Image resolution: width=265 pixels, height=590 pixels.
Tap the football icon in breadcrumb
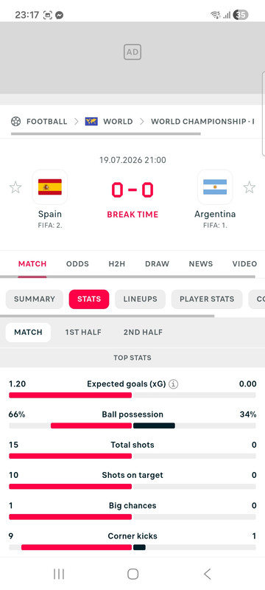coord(15,122)
